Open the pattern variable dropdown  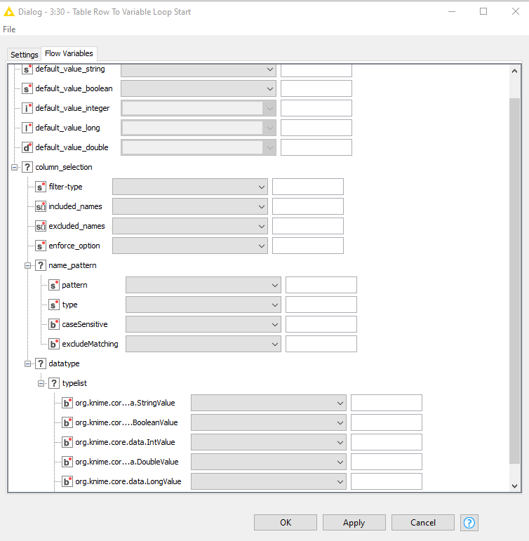[x=203, y=286]
